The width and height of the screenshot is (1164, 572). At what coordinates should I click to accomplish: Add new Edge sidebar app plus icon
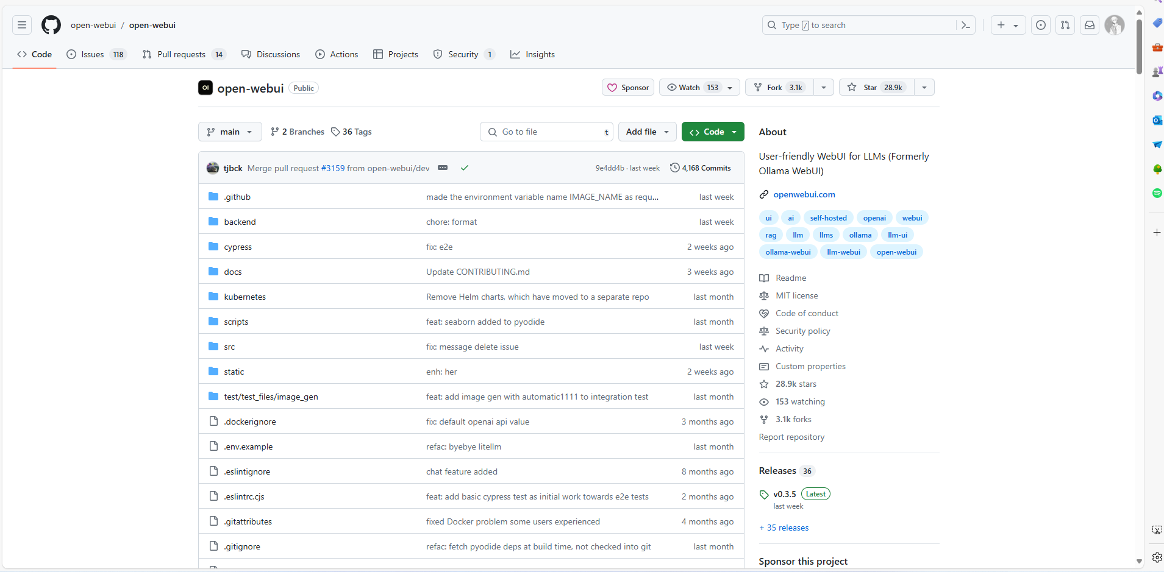pos(1157,232)
